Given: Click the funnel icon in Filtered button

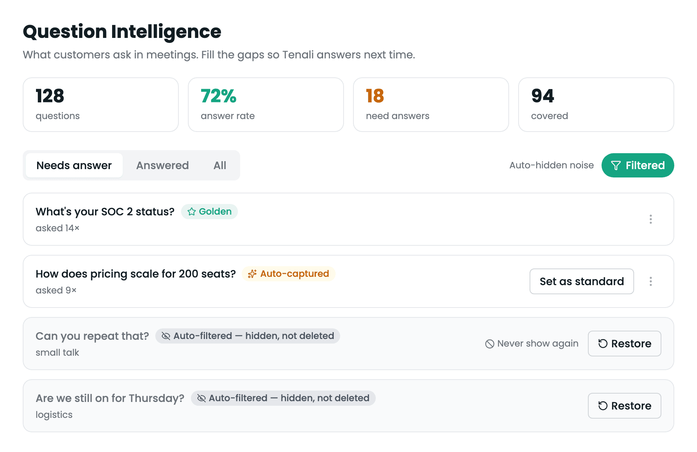Looking at the screenshot, I should coord(616,166).
